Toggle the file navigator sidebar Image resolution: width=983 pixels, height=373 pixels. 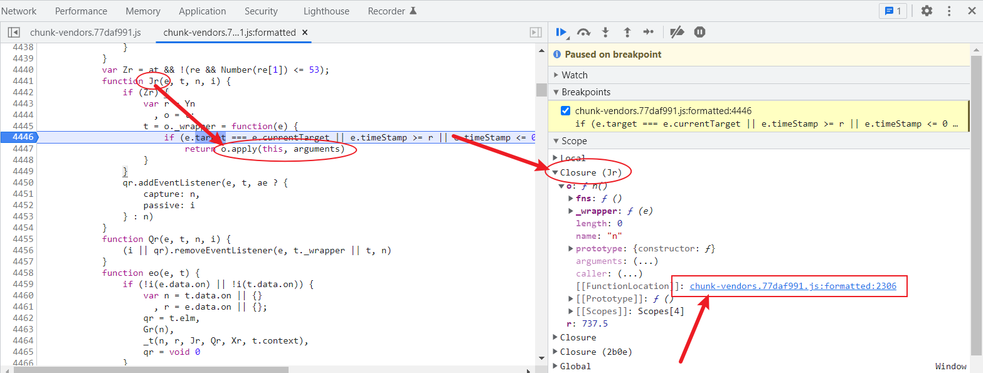coord(14,33)
